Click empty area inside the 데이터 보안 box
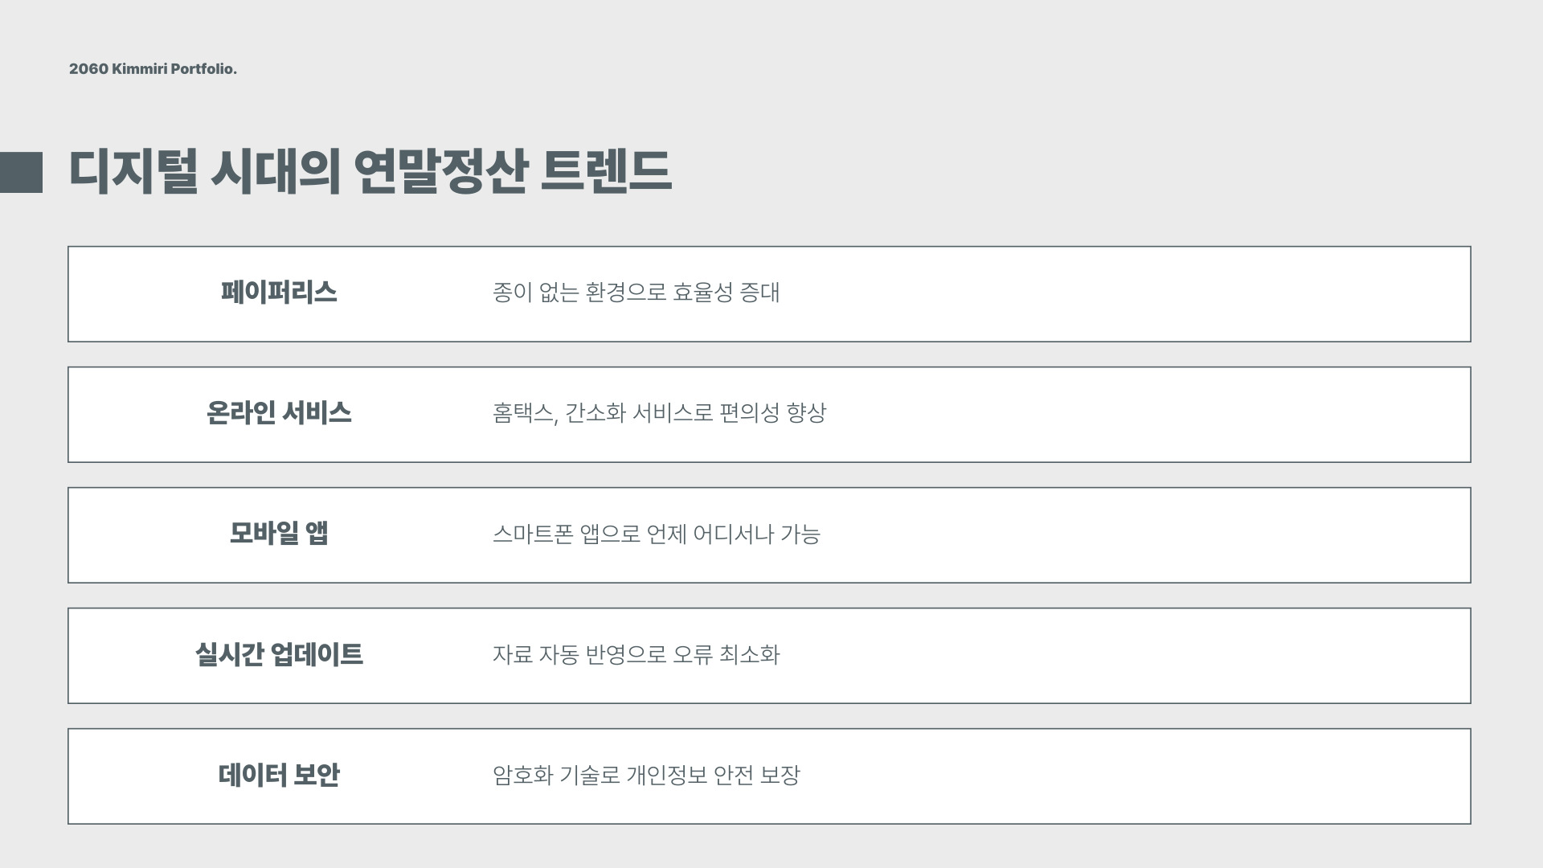Viewport: 1543px width, 868px height. coord(1125,776)
